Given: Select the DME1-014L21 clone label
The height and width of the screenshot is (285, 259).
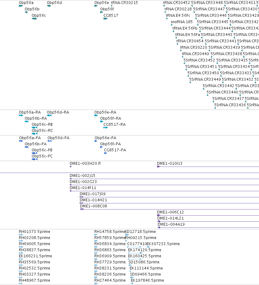Looking at the screenshot, I should click(x=170, y=218).
